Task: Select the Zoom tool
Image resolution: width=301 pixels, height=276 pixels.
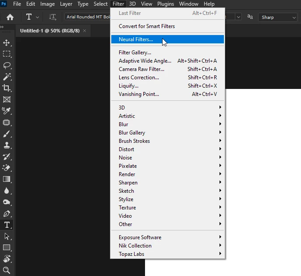Action: click(x=7, y=270)
